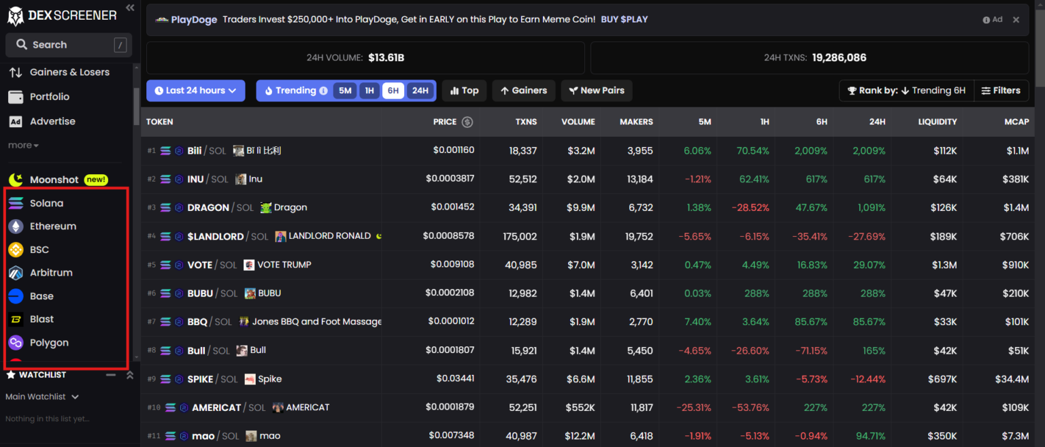Click Bili row Solana chain icon
This screenshot has width=1045, height=447.
click(166, 150)
